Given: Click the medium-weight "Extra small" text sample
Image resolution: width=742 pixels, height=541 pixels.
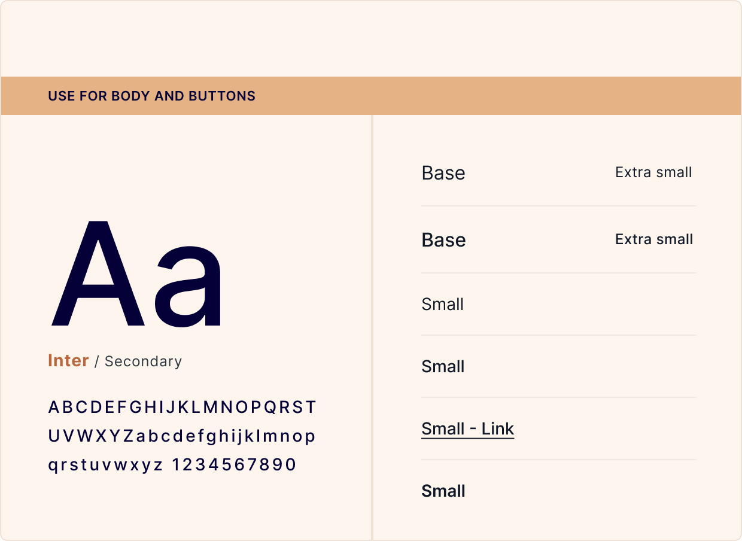Looking at the screenshot, I should click(654, 239).
